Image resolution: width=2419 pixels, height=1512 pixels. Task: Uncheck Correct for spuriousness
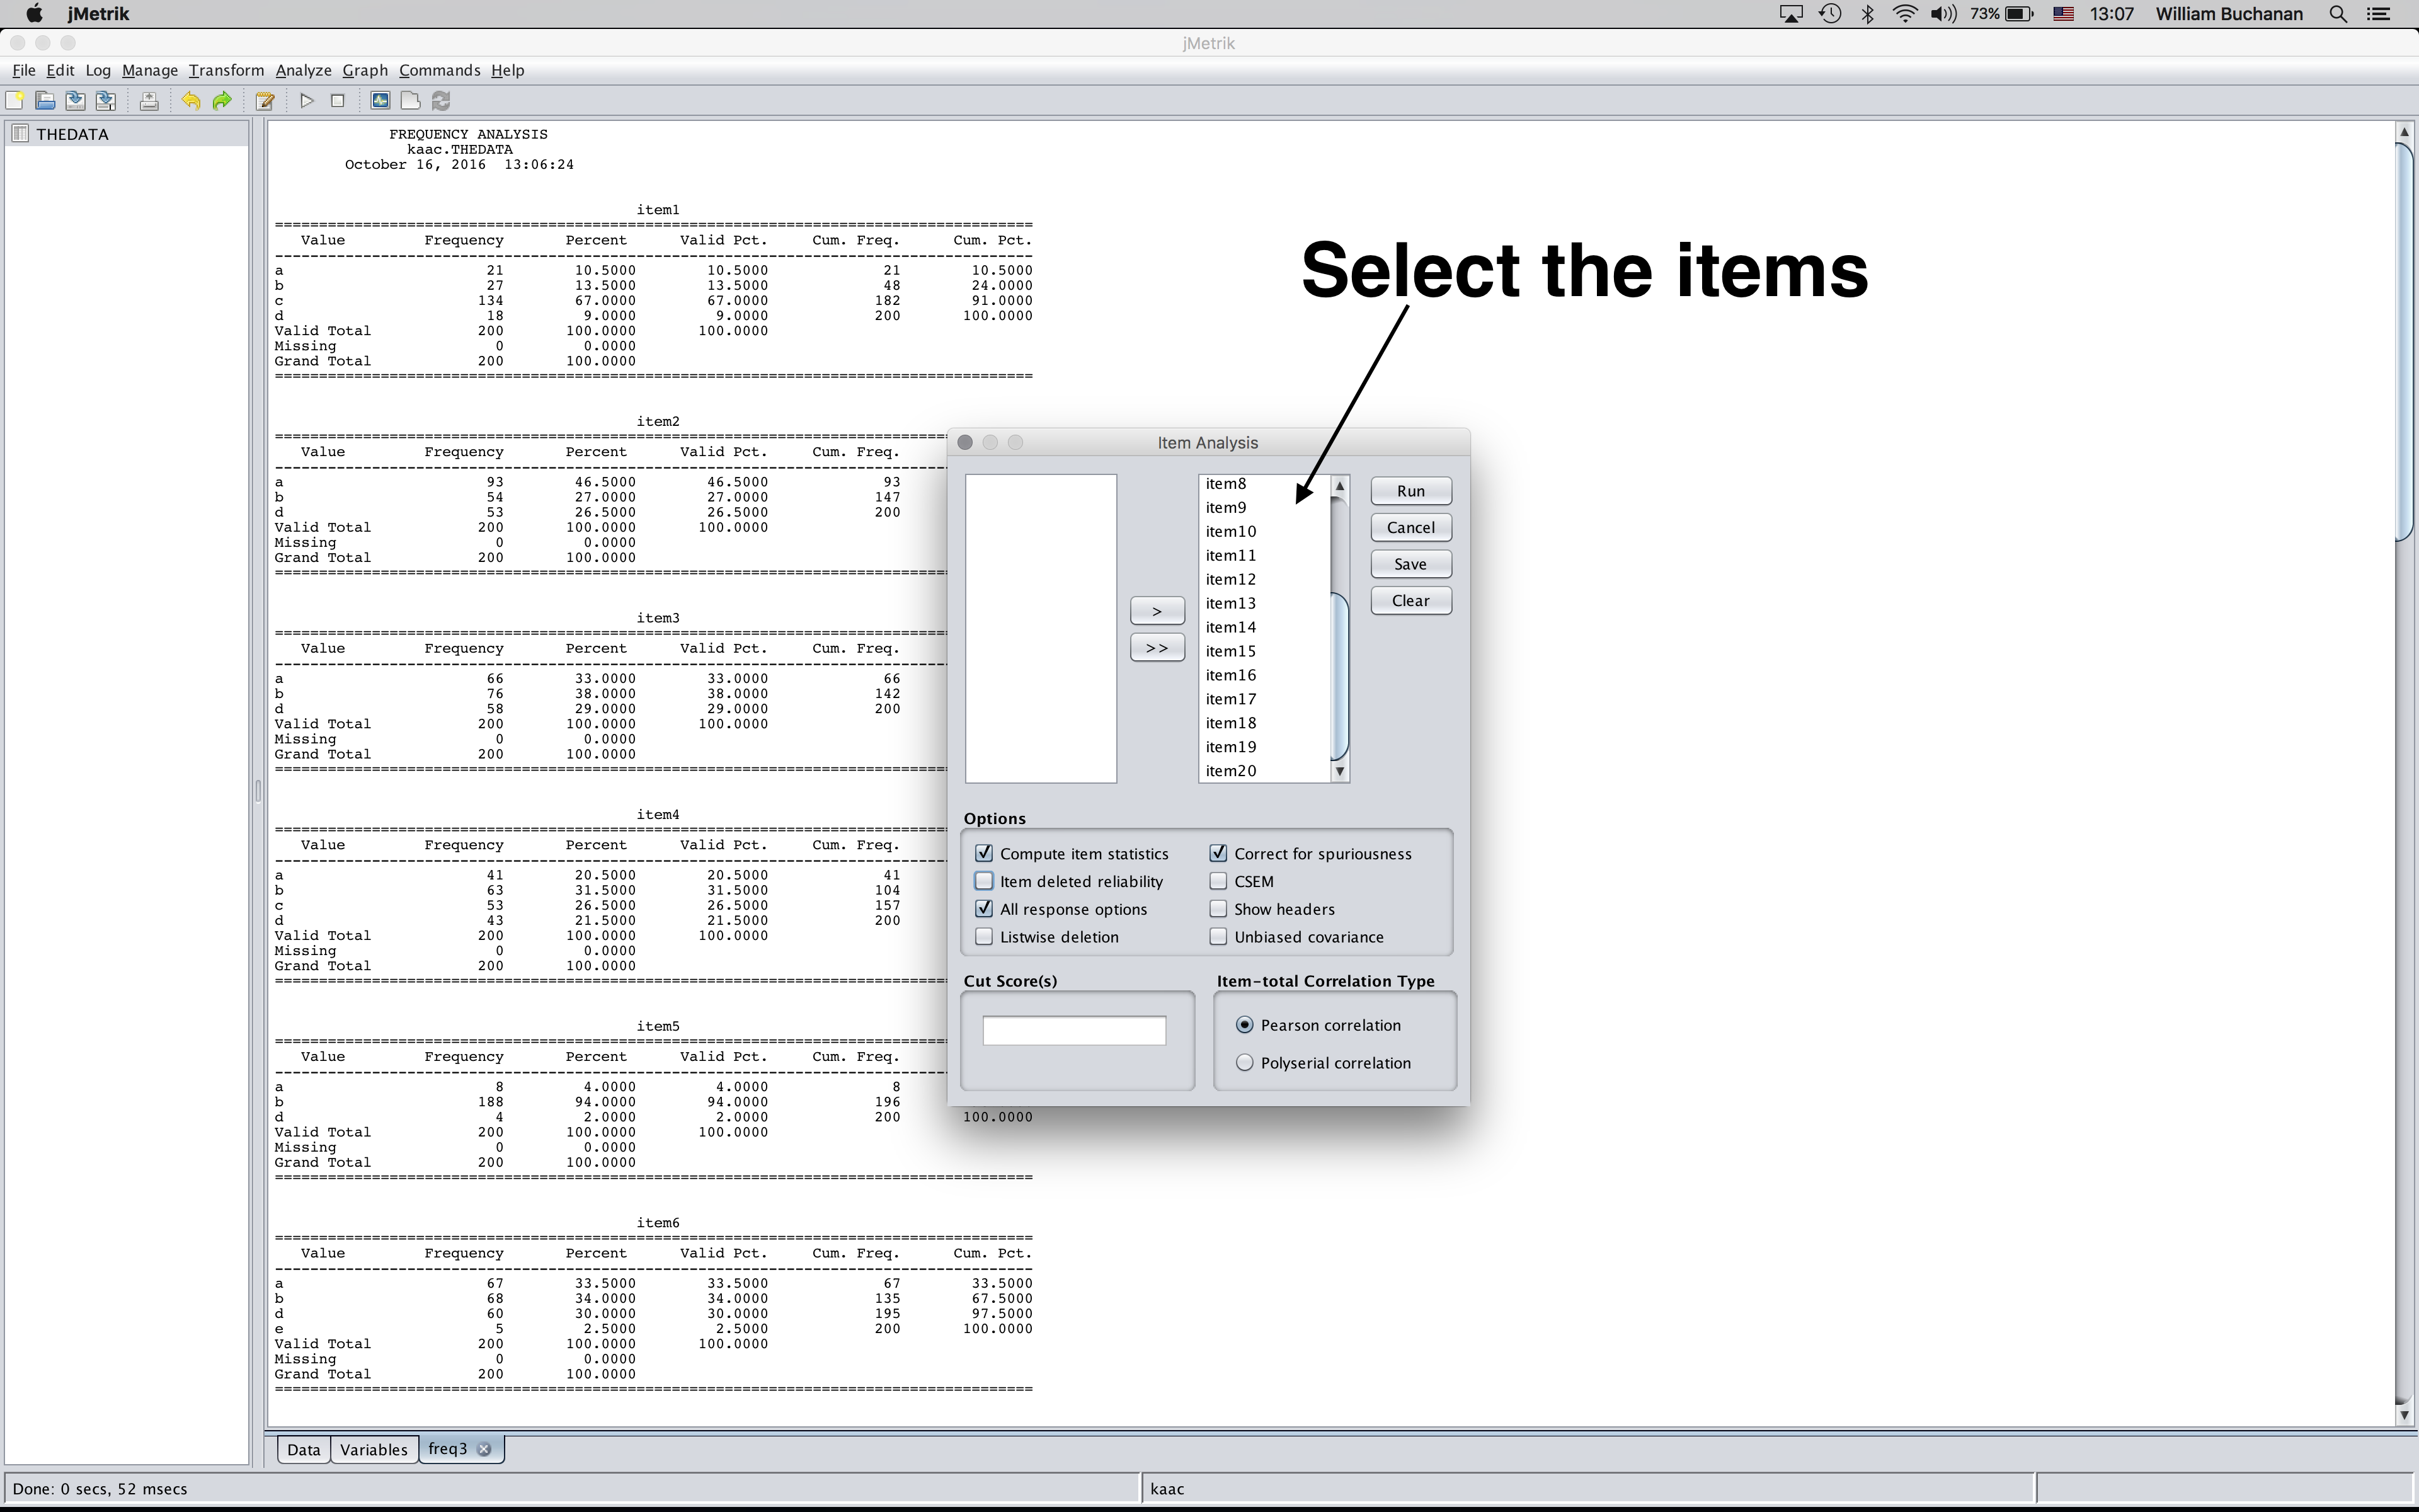[x=1218, y=853]
